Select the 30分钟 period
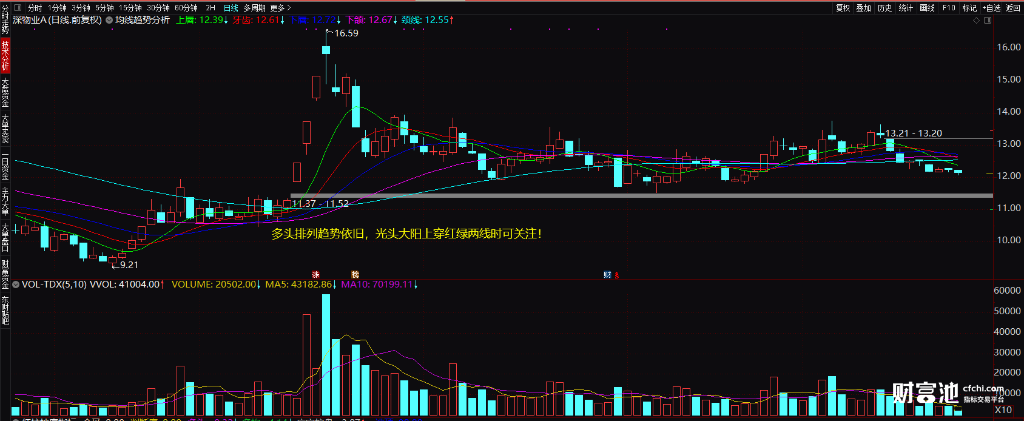The height and width of the screenshot is (421, 1024). (158, 8)
